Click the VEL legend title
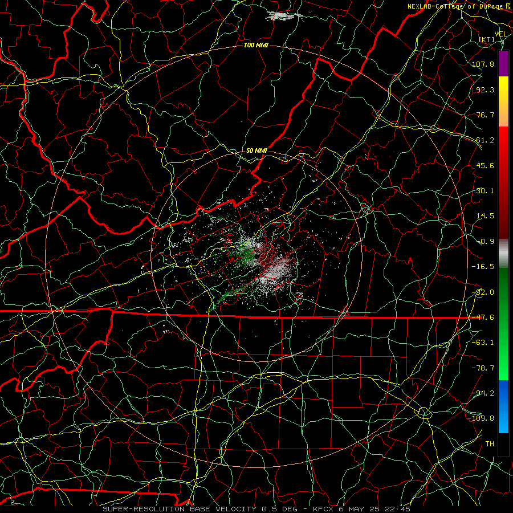Image resolution: width=513 pixels, height=513 pixels. tap(500, 34)
